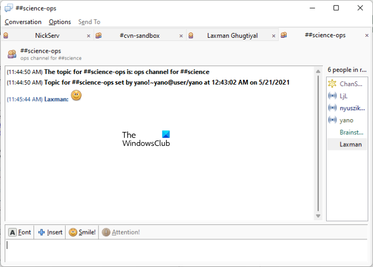Click the Attention! button

point(121,232)
